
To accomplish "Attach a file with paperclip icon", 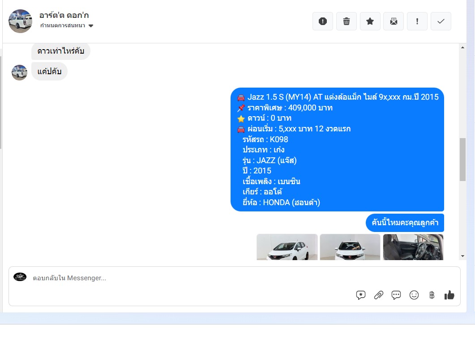I will [379, 295].
